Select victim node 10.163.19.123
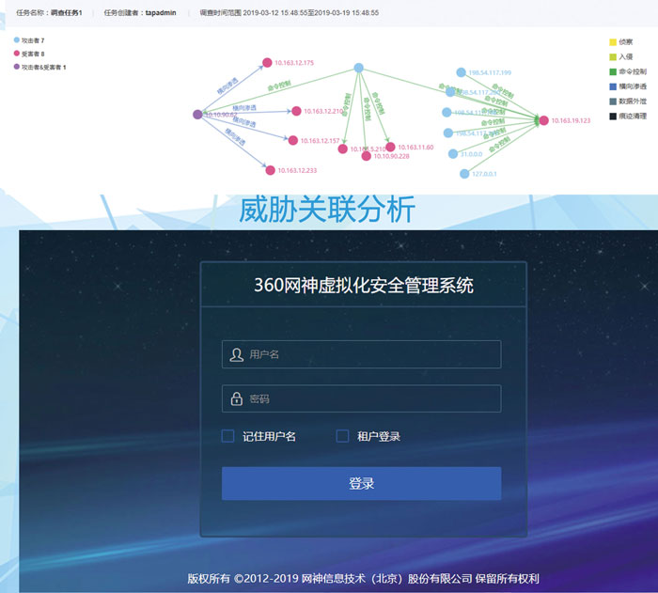The width and height of the screenshot is (658, 593). click(x=544, y=120)
